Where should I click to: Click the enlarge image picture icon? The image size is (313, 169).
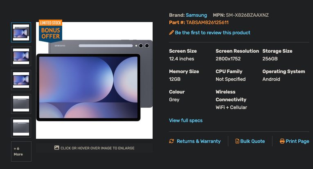coord(57,148)
